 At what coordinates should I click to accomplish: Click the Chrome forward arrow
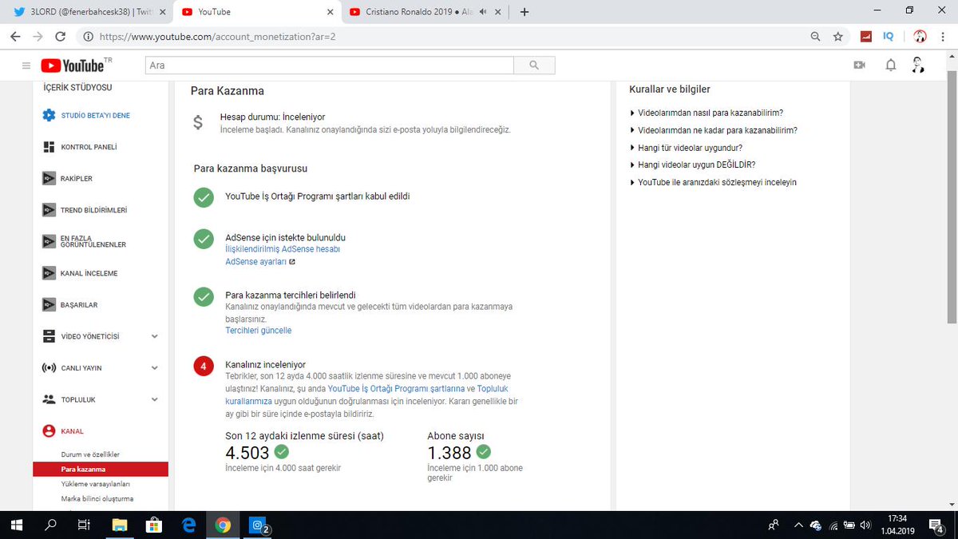38,37
